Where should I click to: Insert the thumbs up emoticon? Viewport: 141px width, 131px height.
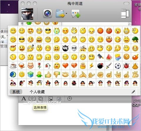(48, 75)
